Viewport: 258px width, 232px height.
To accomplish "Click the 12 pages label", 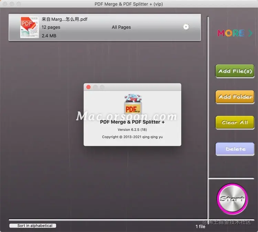I will click(x=51, y=27).
